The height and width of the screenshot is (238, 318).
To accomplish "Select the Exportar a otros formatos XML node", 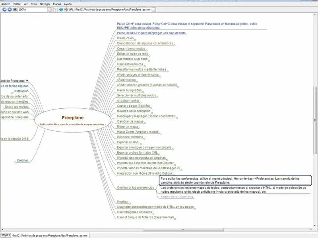I will click(x=137, y=153).
